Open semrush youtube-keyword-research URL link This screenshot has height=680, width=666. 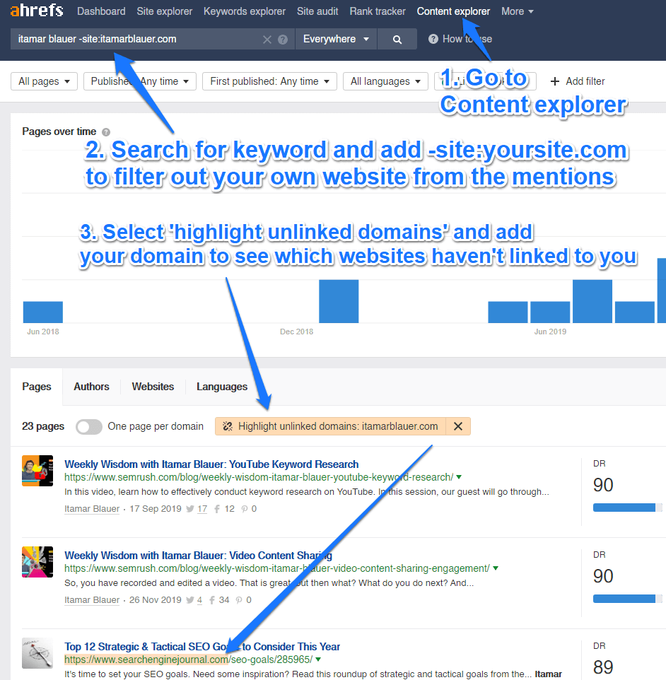(259, 477)
